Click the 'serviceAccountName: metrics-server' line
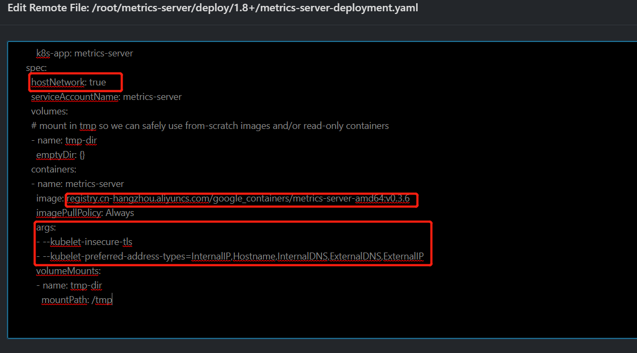 pyautogui.click(x=106, y=97)
